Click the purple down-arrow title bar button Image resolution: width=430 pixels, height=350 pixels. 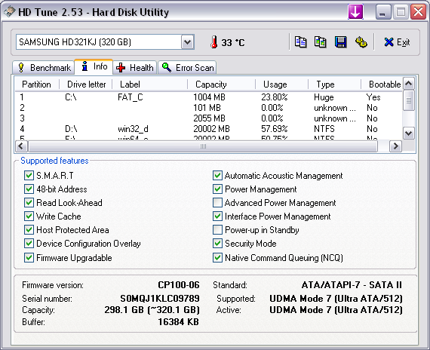coord(355,12)
